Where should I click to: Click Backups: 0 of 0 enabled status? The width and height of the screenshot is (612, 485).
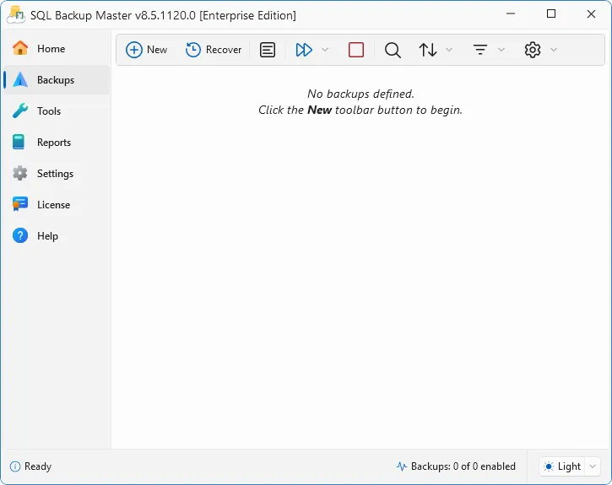pyautogui.click(x=463, y=466)
